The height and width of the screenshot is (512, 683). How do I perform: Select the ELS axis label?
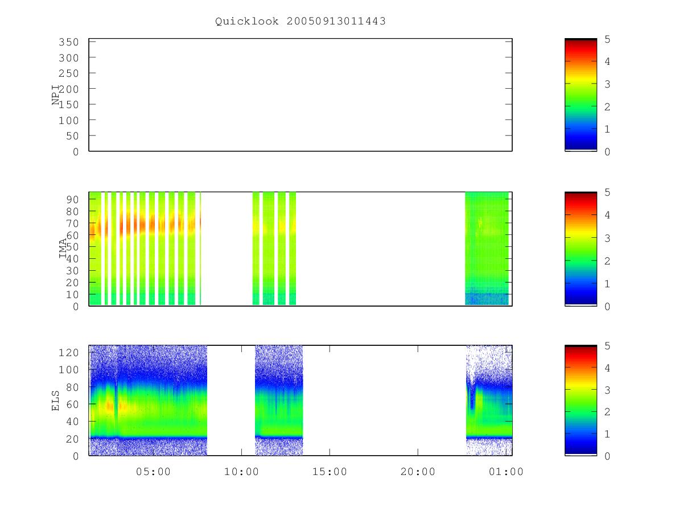tap(56, 400)
